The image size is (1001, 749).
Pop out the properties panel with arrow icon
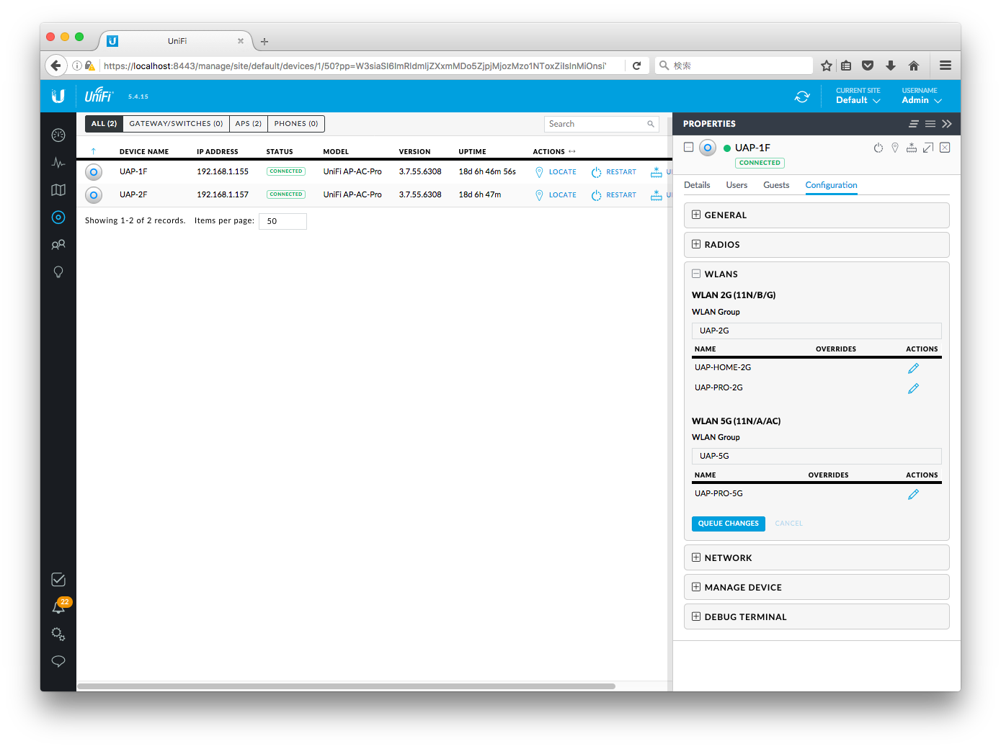pyautogui.click(x=928, y=148)
